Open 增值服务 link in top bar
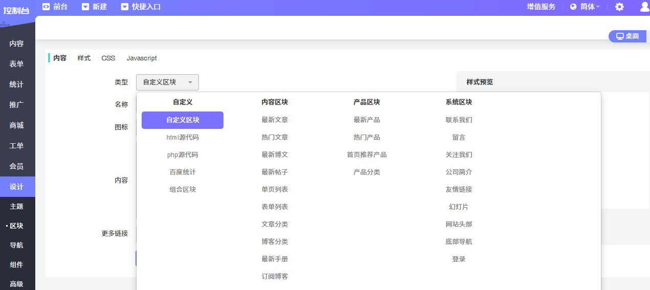This screenshot has height=290, width=650. (541, 7)
